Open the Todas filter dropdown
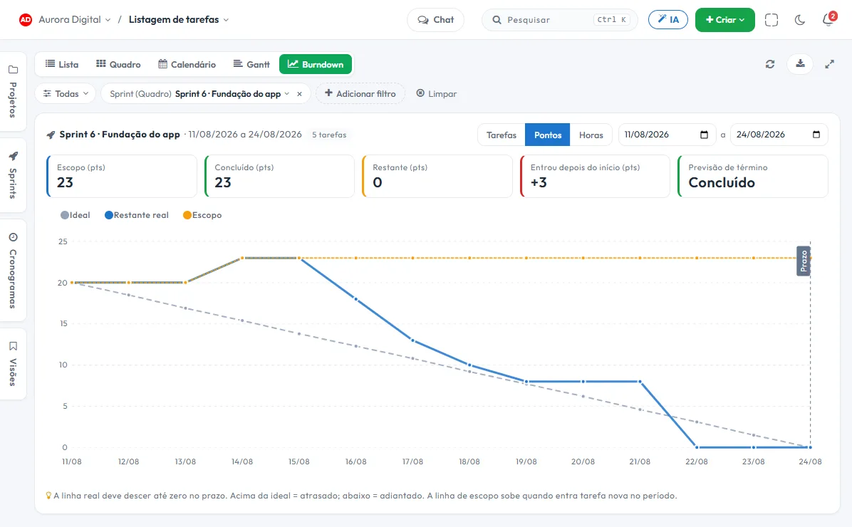 (x=66, y=93)
